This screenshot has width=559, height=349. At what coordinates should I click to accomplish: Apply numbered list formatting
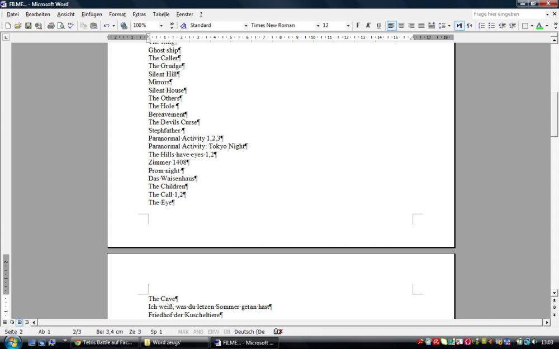coord(482,26)
